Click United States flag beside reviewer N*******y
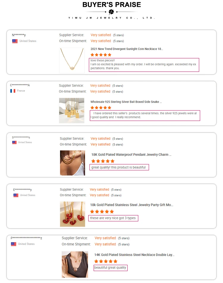The image size is (223, 283). point(15,41)
